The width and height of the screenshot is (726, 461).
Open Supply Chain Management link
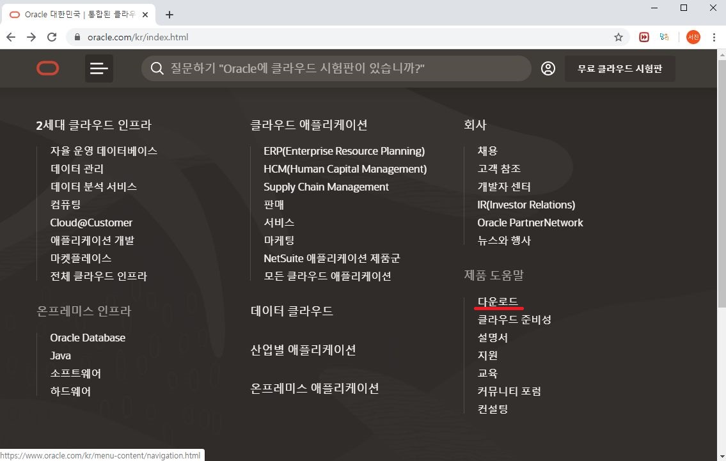pos(326,187)
